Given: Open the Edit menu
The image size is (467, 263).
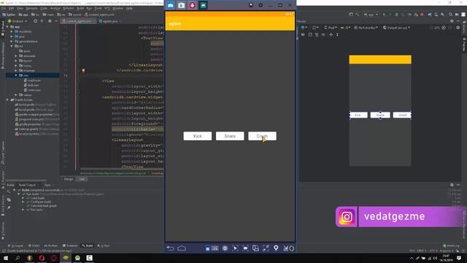Looking at the screenshot, I should coord(12,8).
